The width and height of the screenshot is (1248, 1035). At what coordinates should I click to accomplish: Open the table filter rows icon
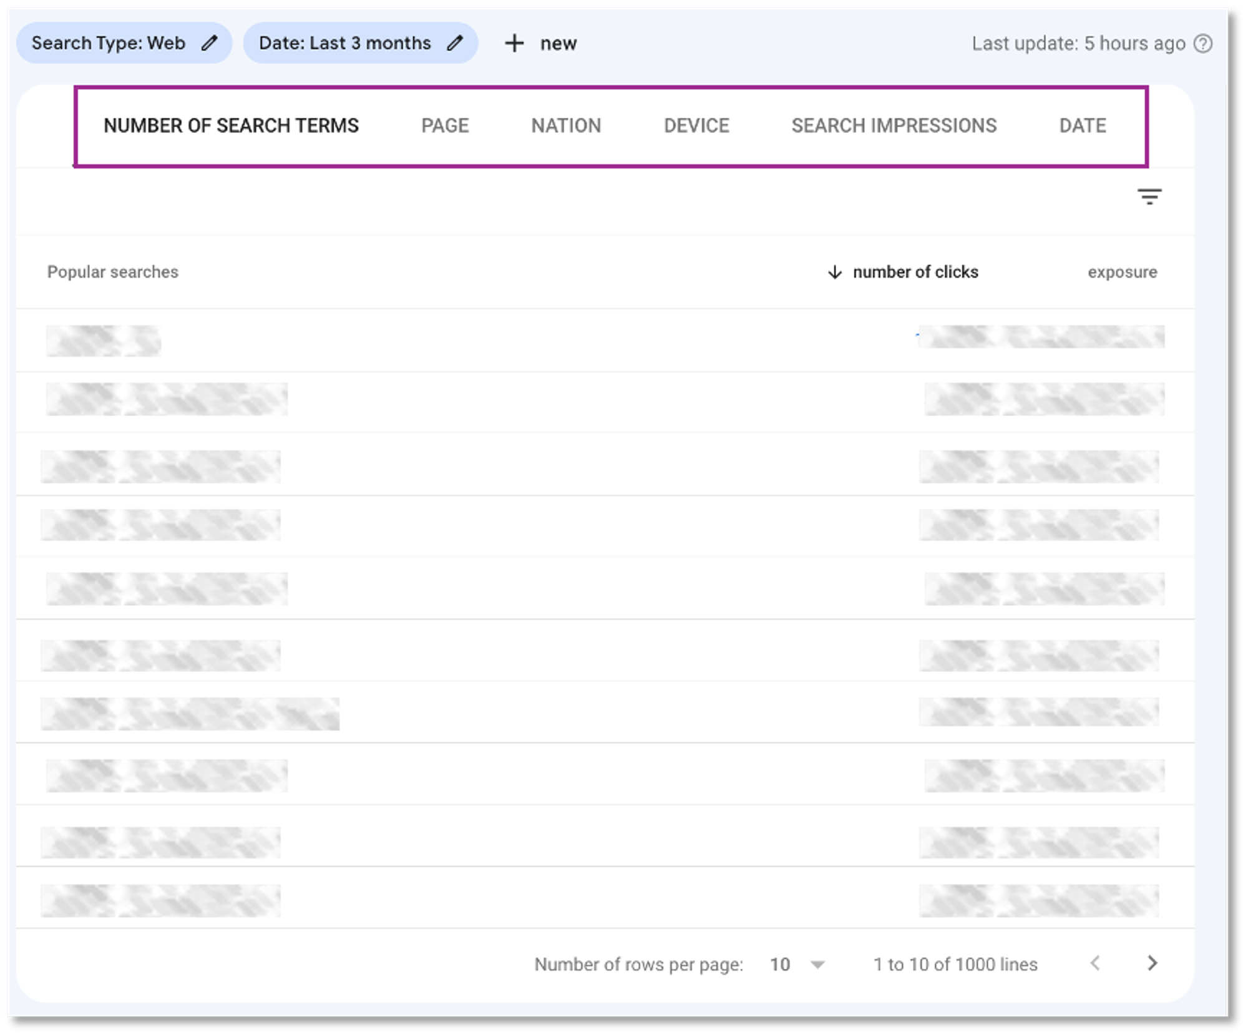(1149, 197)
